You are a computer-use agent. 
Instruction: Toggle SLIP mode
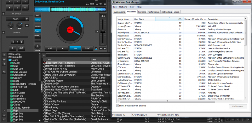point(37,15)
